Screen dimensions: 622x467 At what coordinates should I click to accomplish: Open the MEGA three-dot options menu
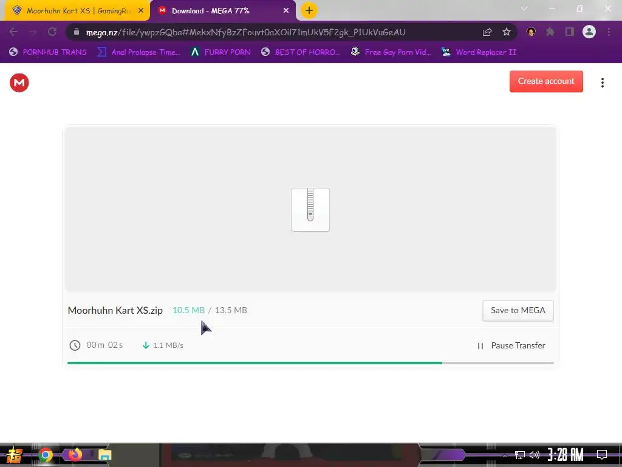(602, 83)
